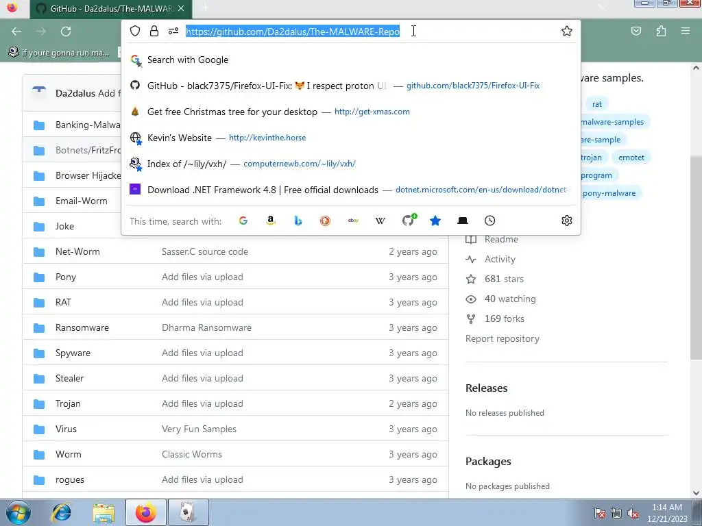Screen dimensions: 702x526
Task: Open the Very Fun Samples commit message
Action: 199,429
